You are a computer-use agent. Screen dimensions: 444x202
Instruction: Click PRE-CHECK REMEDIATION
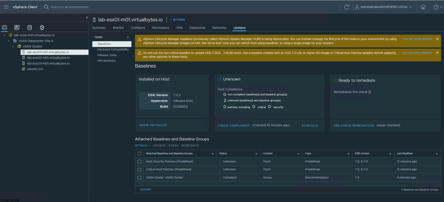[354, 126]
